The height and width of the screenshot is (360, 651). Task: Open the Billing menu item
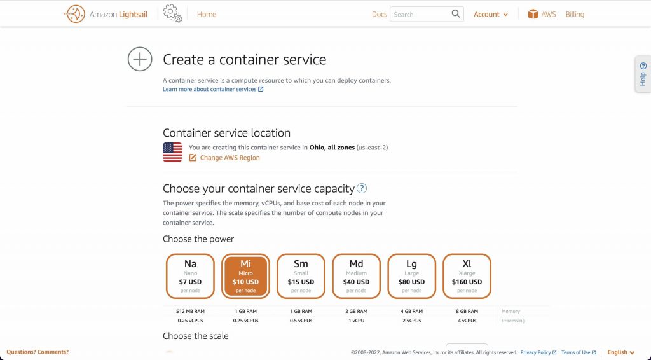pos(575,14)
